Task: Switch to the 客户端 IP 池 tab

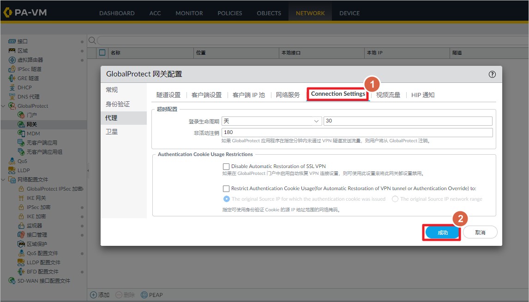Action: click(249, 95)
